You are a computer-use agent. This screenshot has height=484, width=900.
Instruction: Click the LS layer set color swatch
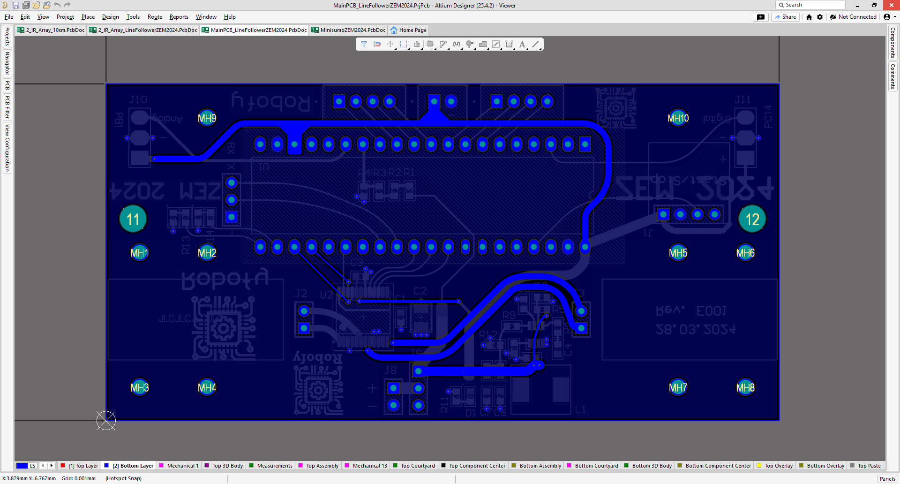(22, 466)
